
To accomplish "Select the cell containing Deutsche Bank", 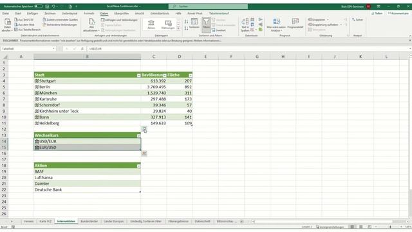I will pyautogui.click(x=88, y=189).
